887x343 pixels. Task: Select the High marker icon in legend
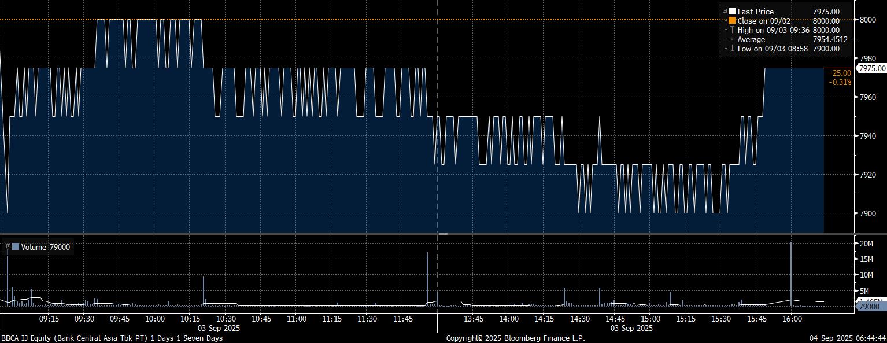pos(732,30)
